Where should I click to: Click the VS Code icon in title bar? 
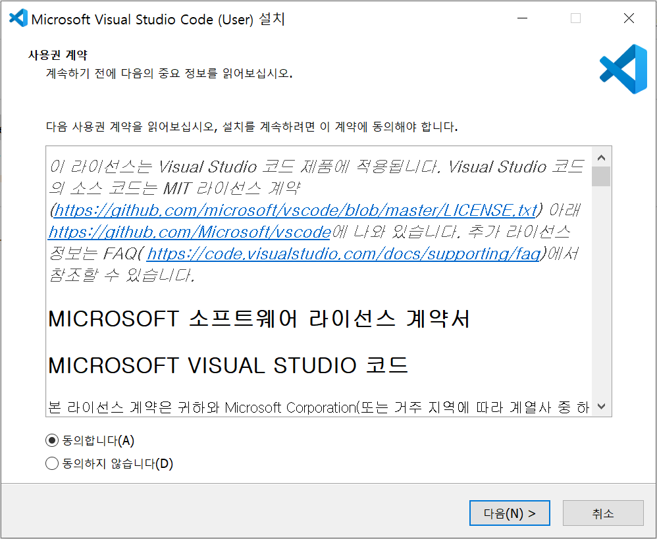18,18
